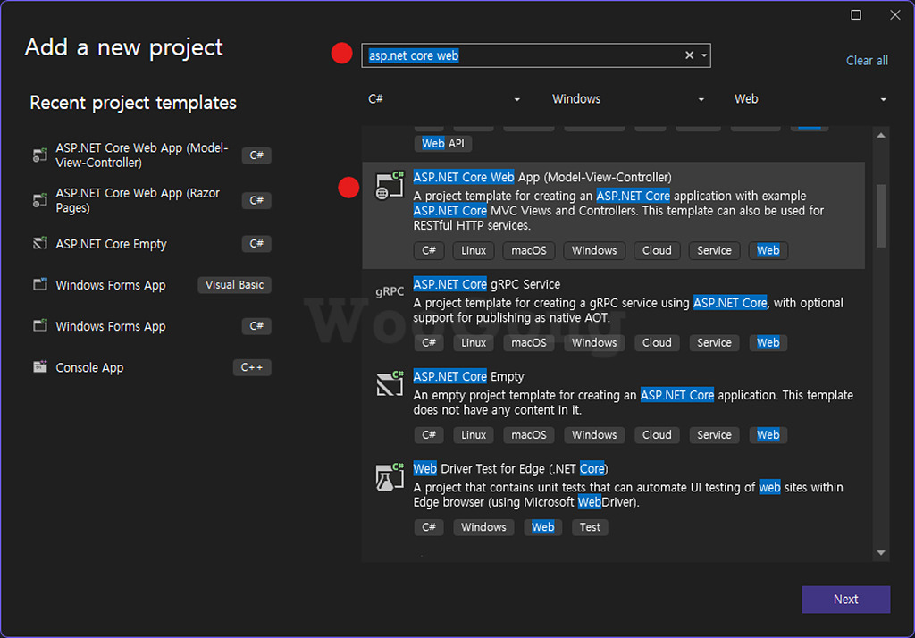Click Visual Basic Windows Forms App icon
Image resolution: width=915 pixels, height=638 pixels.
[39, 284]
